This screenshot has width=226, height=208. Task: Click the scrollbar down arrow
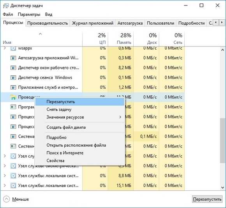222,188
